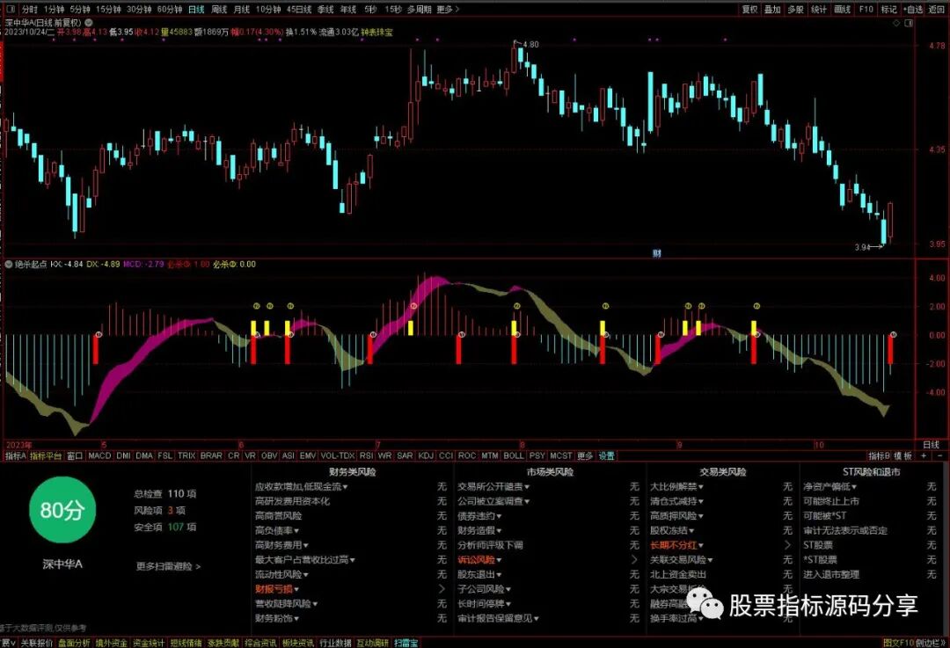Click the plus button at indicator bar right
This screenshot has height=648, width=950.
coord(924,455)
